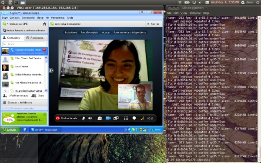
Task: Open the Herramientas menu
Action: pos(58,18)
